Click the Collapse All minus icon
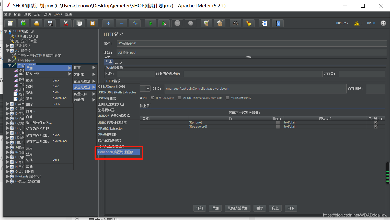The width and height of the screenshot is (390, 220). [x=121, y=23]
